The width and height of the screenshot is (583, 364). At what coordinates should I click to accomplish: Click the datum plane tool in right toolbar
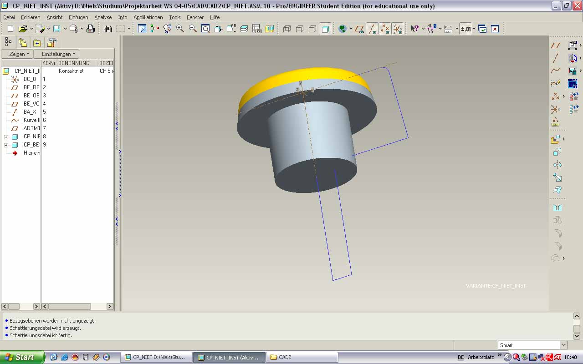click(x=555, y=45)
